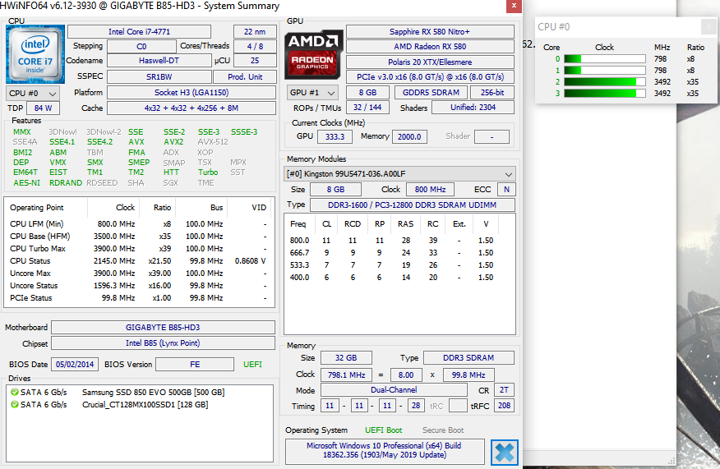This screenshot has width=720, height=469.
Task: Select the Uncore Status row
Action: click(x=138, y=286)
